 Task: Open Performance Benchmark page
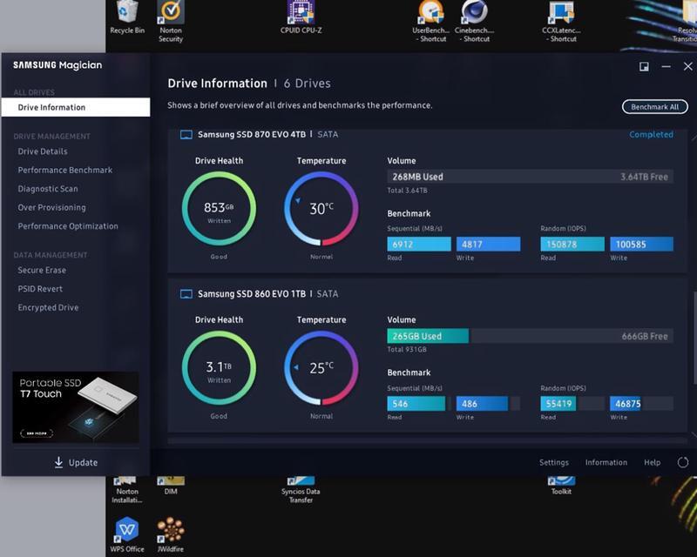[x=64, y=170]
